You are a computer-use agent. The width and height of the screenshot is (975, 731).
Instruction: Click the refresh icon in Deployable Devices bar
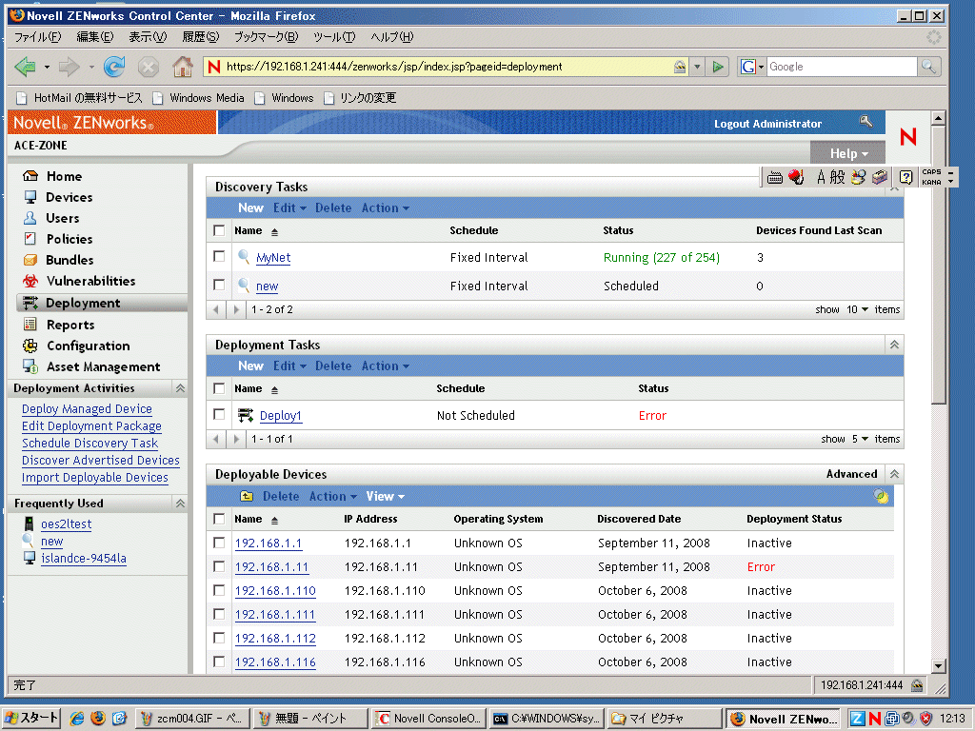[881, 496]
